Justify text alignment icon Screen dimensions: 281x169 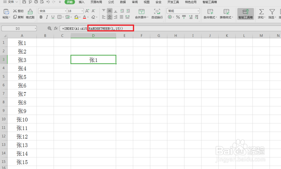tap(121, 17)
